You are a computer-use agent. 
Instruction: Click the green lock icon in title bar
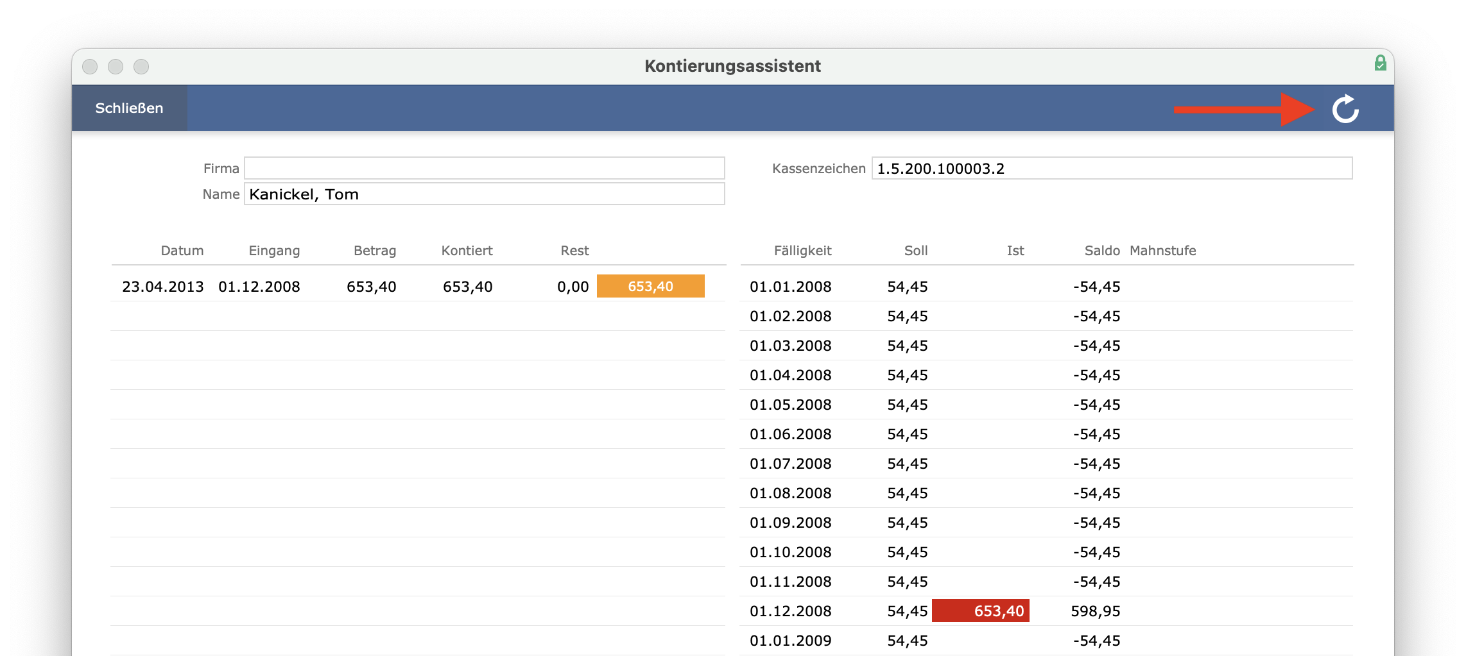click(x=1381, y=63)
